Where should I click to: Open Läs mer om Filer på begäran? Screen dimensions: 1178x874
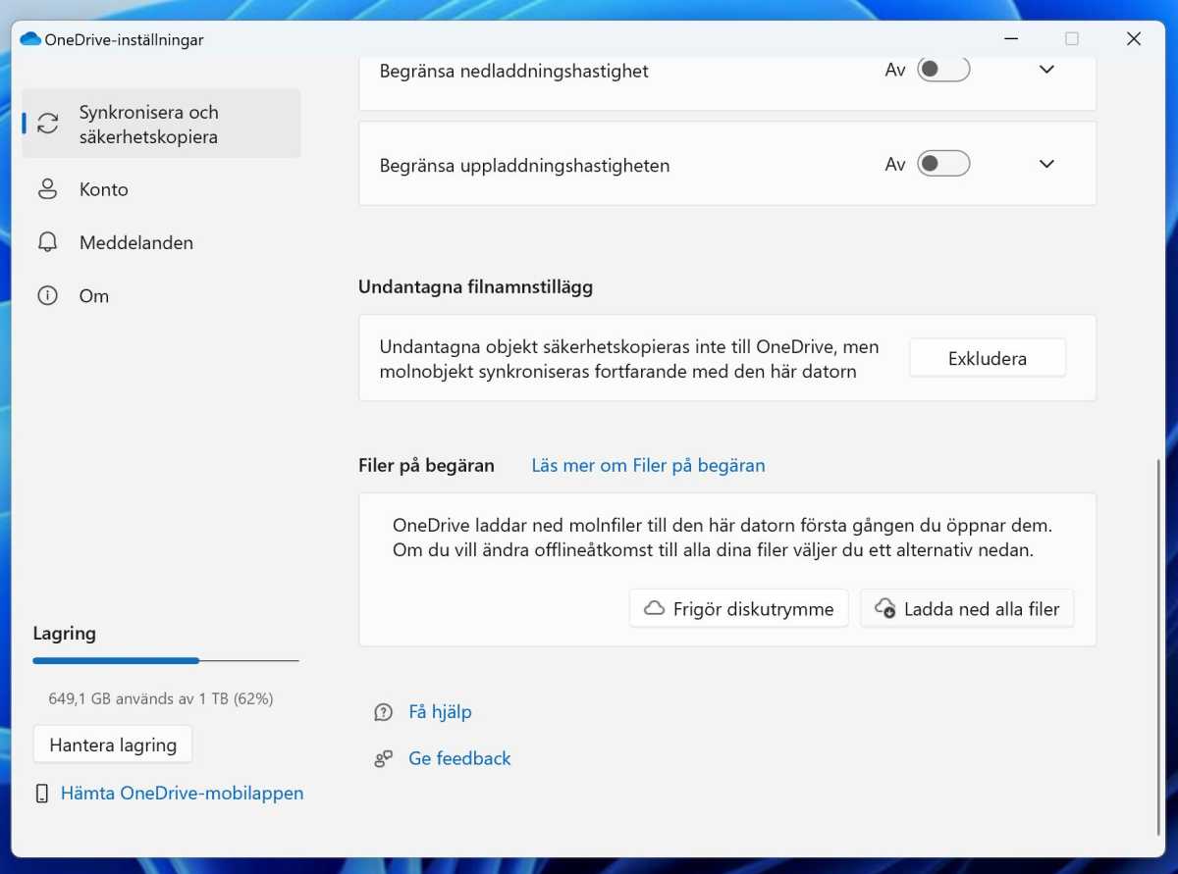[647, 465]
